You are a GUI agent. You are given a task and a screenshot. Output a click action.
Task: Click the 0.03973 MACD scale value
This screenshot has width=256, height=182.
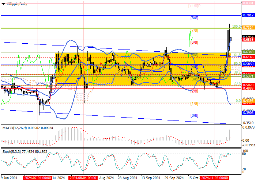click(x=248, y=127)
